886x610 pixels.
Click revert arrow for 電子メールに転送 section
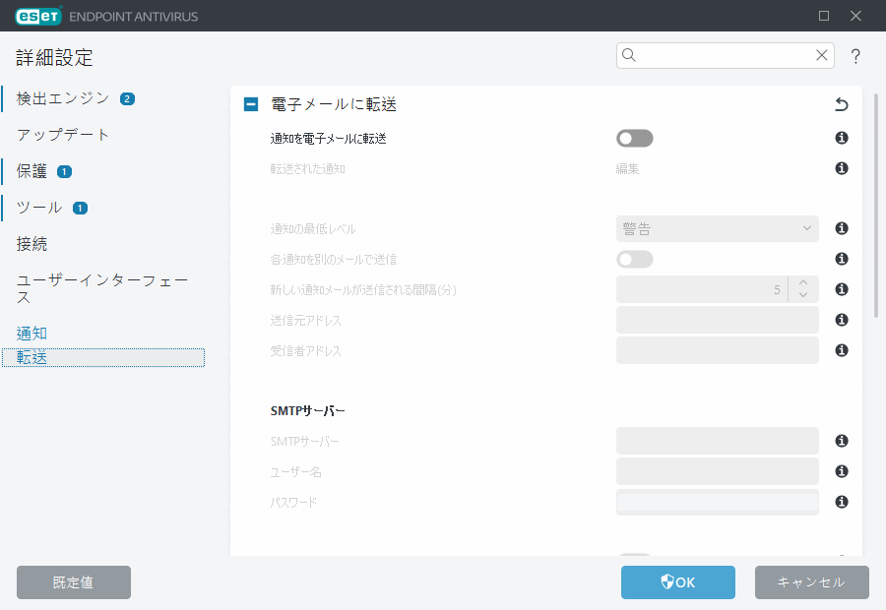tap(841, 103)
